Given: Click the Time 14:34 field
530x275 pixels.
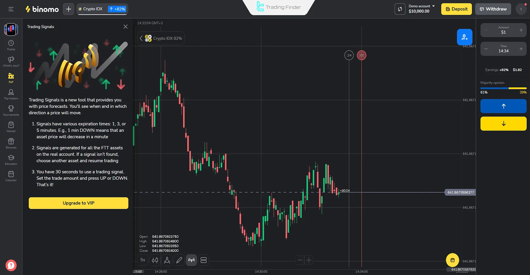Looking at the screenshot, I should [503, 49].
